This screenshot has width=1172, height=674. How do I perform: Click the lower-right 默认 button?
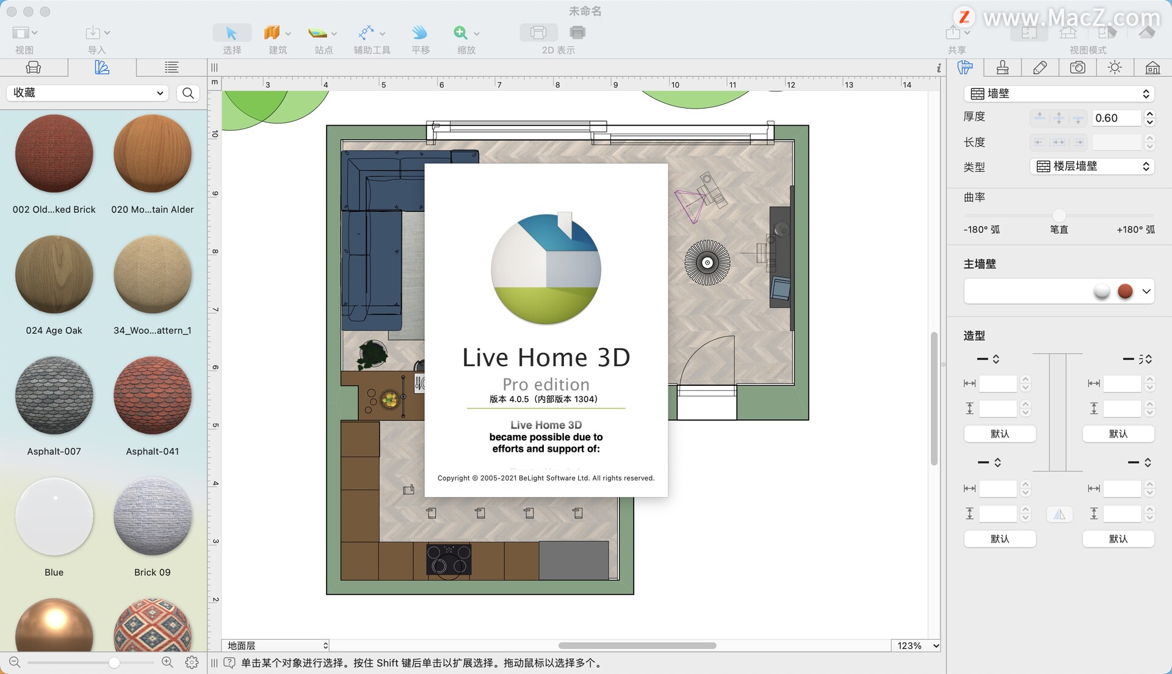pos(1118,538)
